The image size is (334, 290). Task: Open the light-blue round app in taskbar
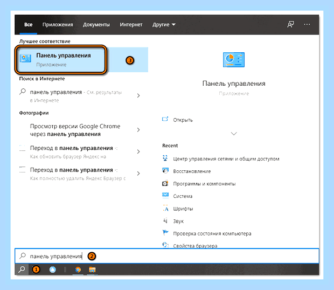[53, 270]
